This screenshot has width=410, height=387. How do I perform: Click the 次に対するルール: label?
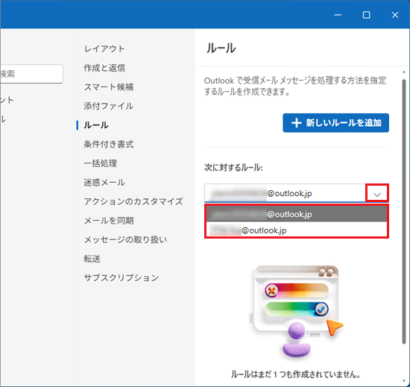pos(233,167)
